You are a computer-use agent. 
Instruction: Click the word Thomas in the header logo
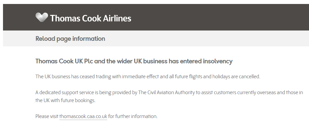(65, 19)
